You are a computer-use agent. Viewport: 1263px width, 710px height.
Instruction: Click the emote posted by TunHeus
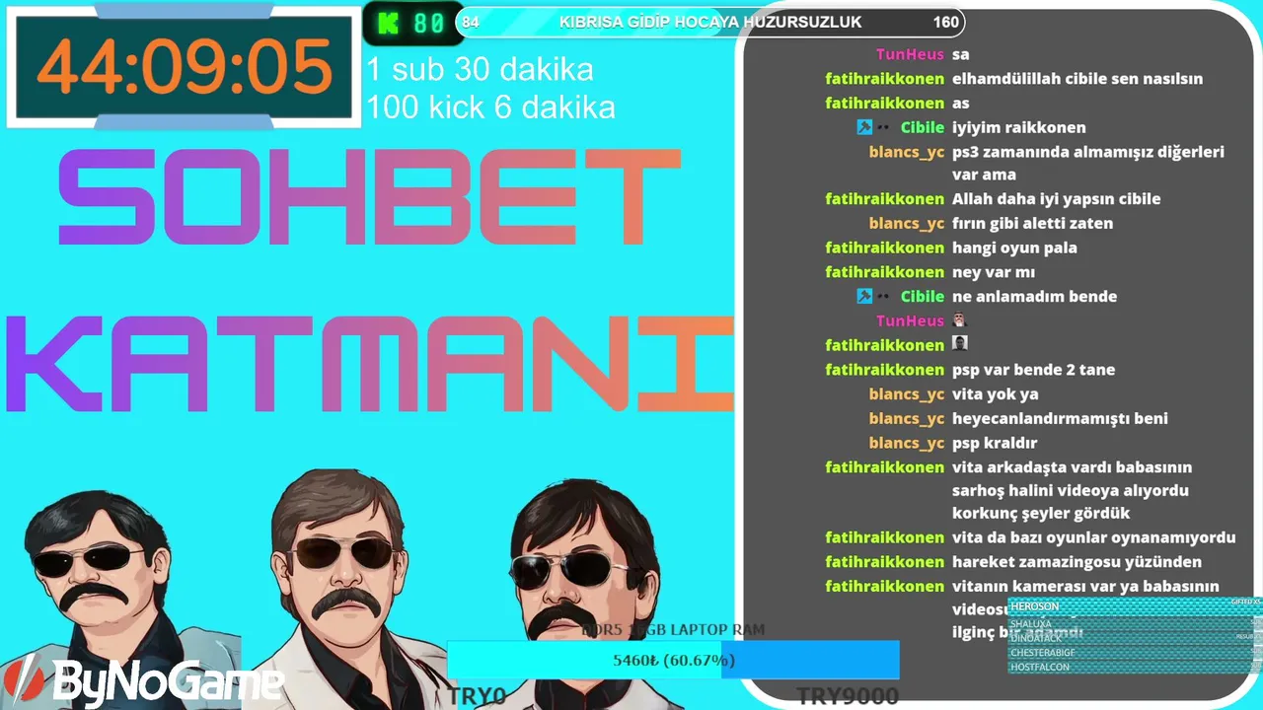(959, 320)
